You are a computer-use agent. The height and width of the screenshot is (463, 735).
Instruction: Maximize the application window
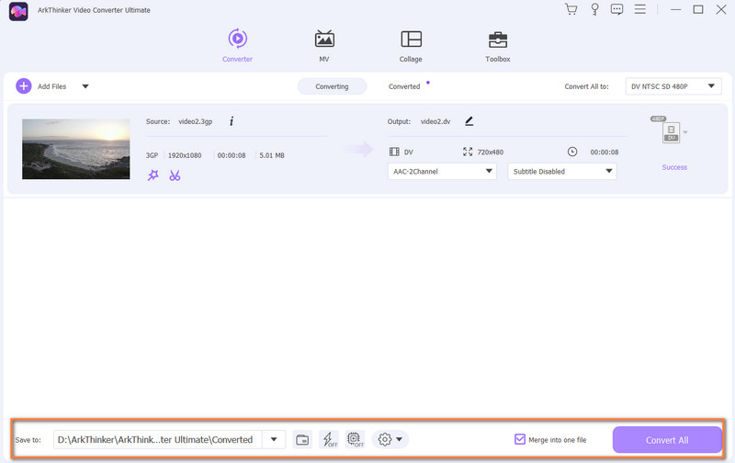tap(698, 9)
